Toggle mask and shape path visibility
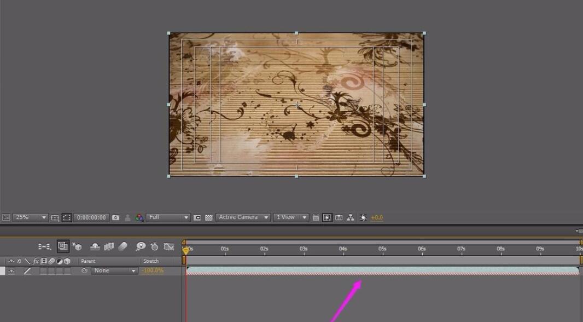Image resolution: width=583 pixels, height=322 pixels. [67, 217]
